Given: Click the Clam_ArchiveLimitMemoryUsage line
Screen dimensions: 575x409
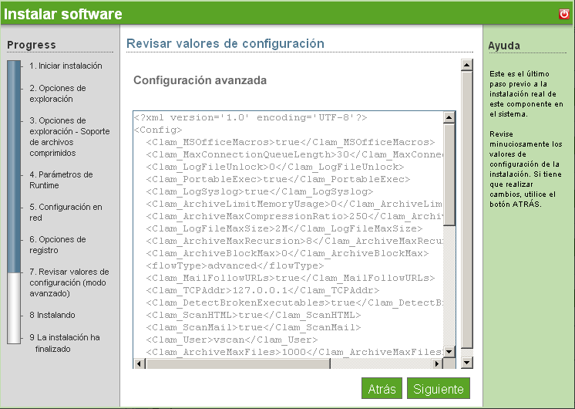Looking at the screenshot, I should click(294, 204).
